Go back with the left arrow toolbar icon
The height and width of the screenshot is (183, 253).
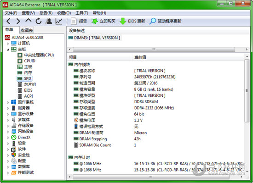(8, 21)
